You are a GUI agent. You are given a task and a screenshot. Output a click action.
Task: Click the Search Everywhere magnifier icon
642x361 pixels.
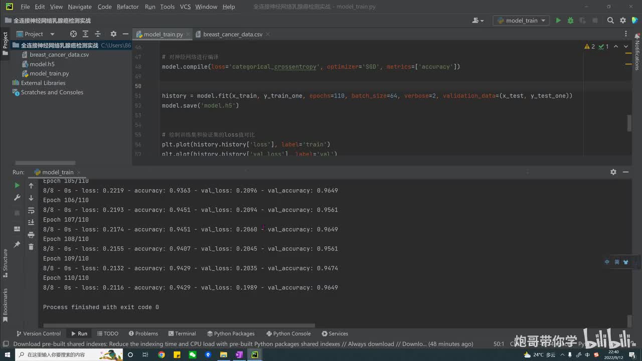point(610,21)
